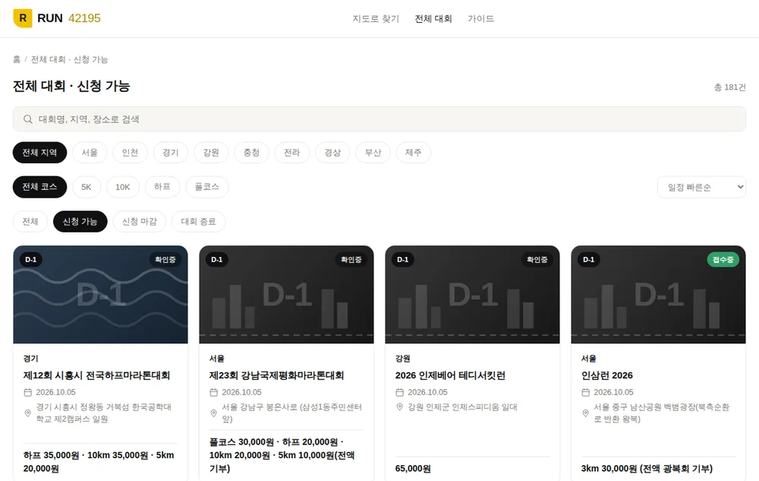Filter by 서울 region
759x481 pixels.
click(x=90, y=153)
